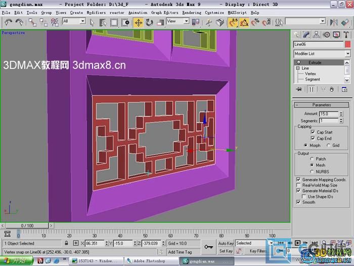Screen dimensions: 354x266
Task: Toggle the Percent Snap button
Action: point(255,22)
